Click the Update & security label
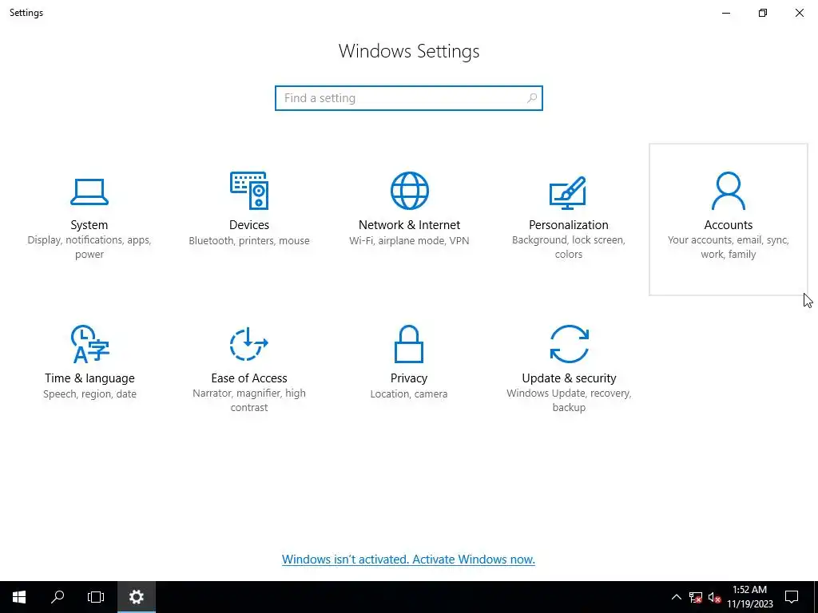The height and width of the screenshot is (613, 818). coord(569,378)
